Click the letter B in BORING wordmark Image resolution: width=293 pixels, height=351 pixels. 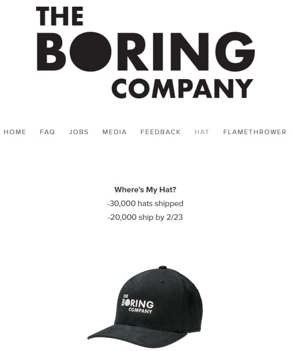(51, 52)
